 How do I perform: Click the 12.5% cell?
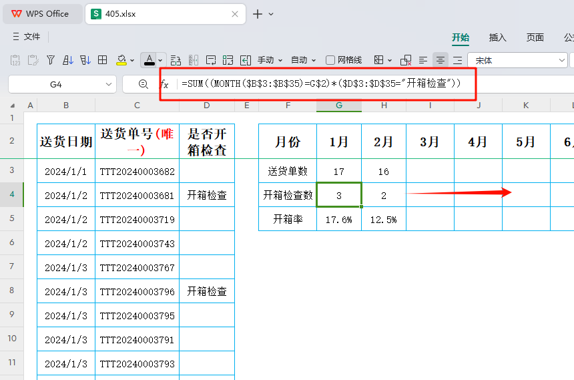coord(384,219)
